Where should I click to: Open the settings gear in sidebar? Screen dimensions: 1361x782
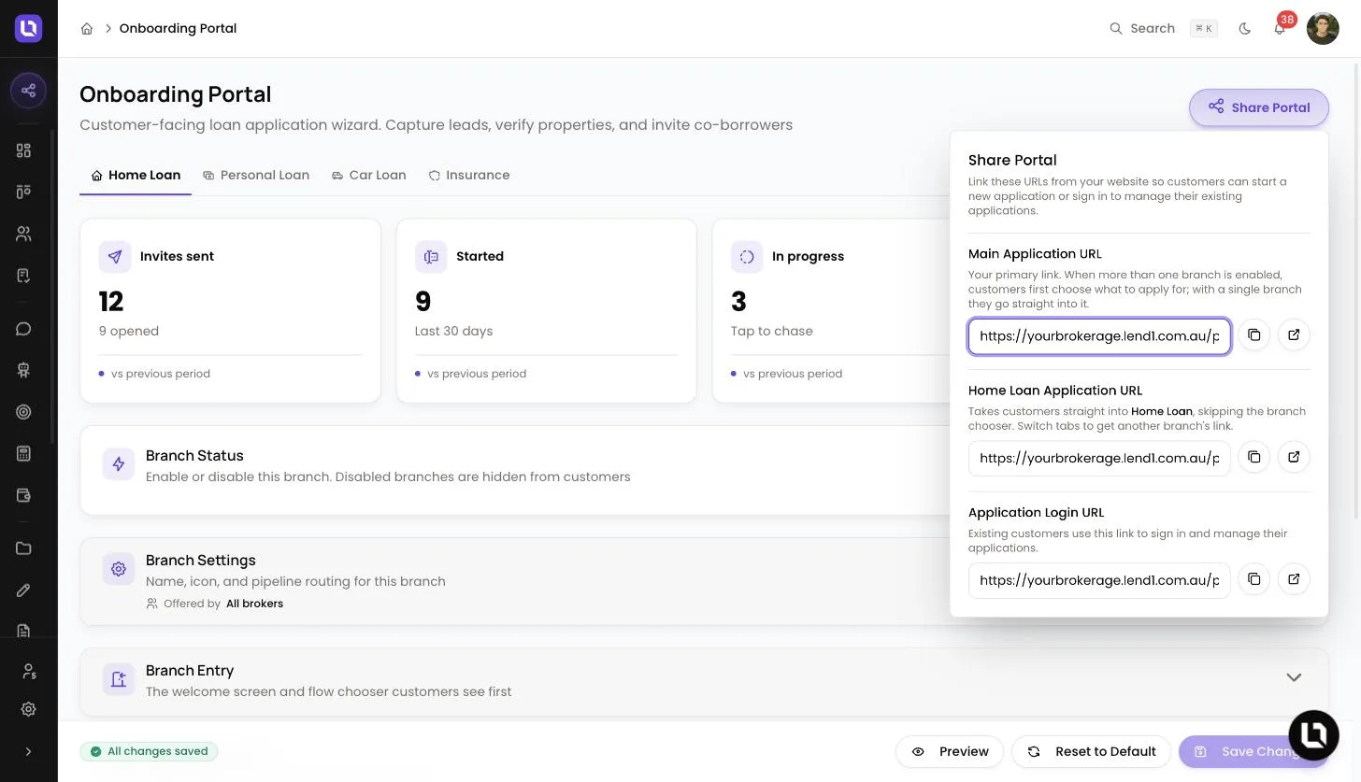click(x=28, y=709)
